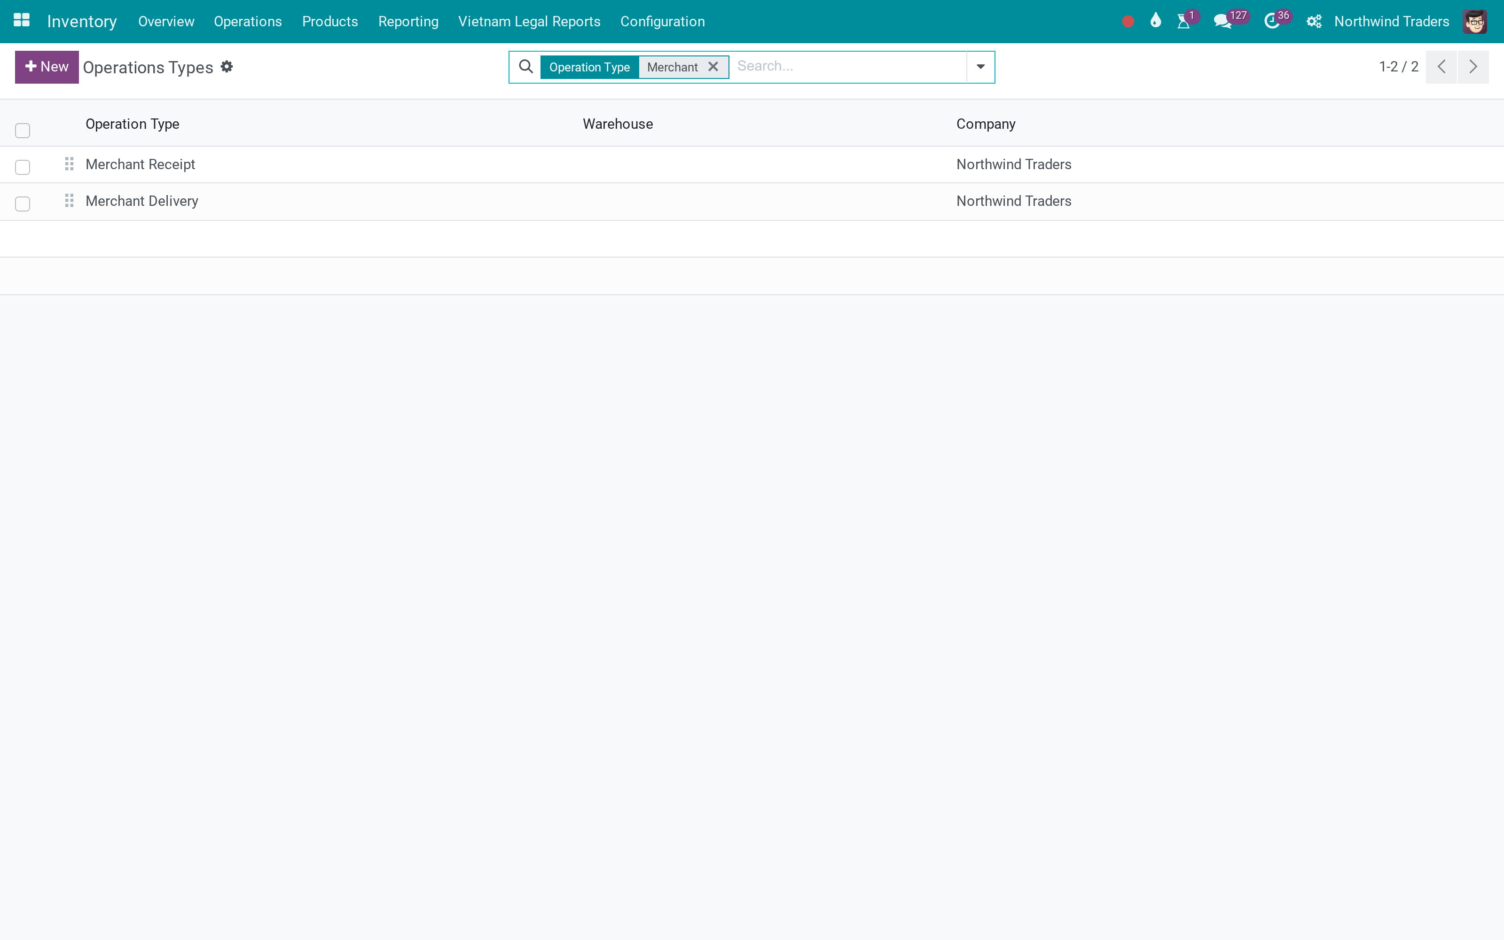Image resolution: width=1504 pixels, height=940 pixels.
Task: Open the Operations menu
Action: pyautogui.click(x=248, y=22)
